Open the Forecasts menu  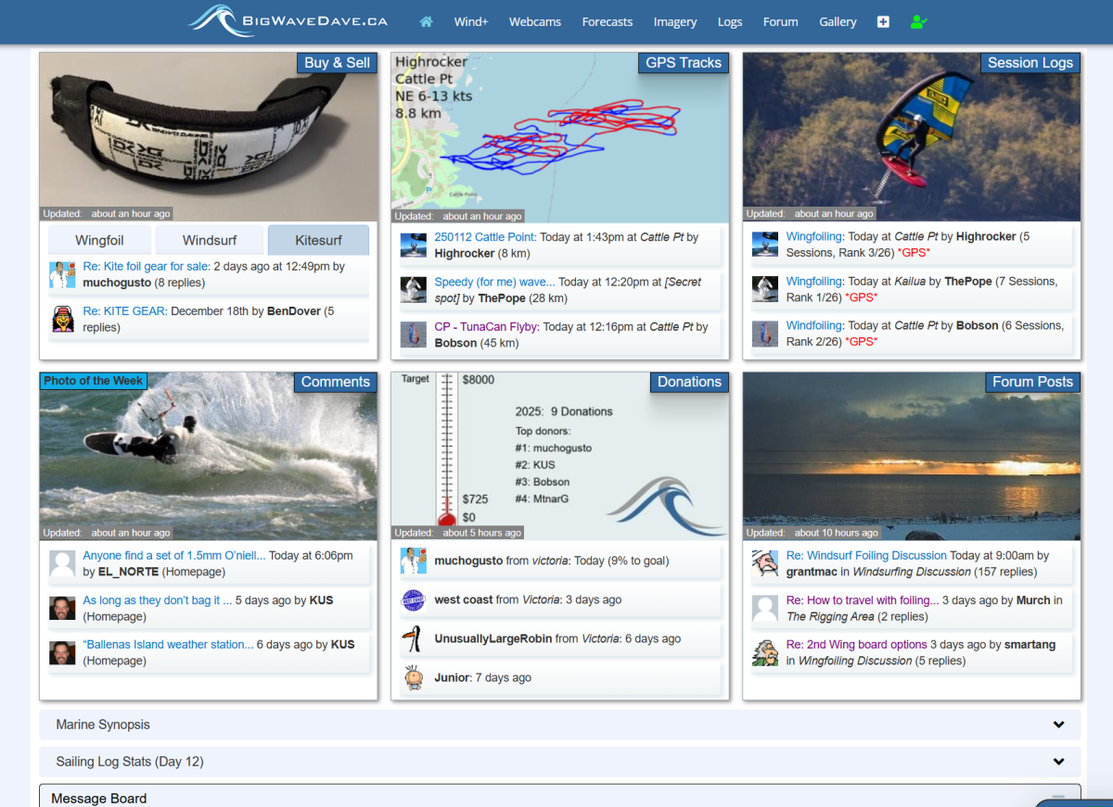tap(607, 21)
